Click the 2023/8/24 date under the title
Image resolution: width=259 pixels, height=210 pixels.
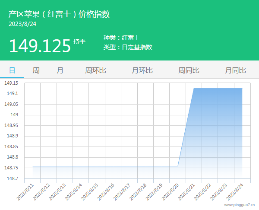tap(22, 24)
